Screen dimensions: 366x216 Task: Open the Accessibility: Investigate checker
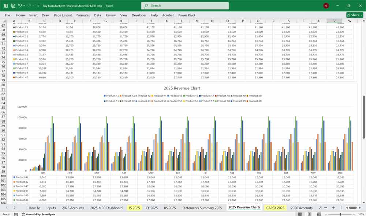point(38,214)
